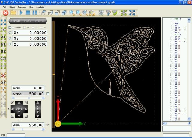Select the first 3D cube view icon

pyautogui.click(x=44, y=13)
